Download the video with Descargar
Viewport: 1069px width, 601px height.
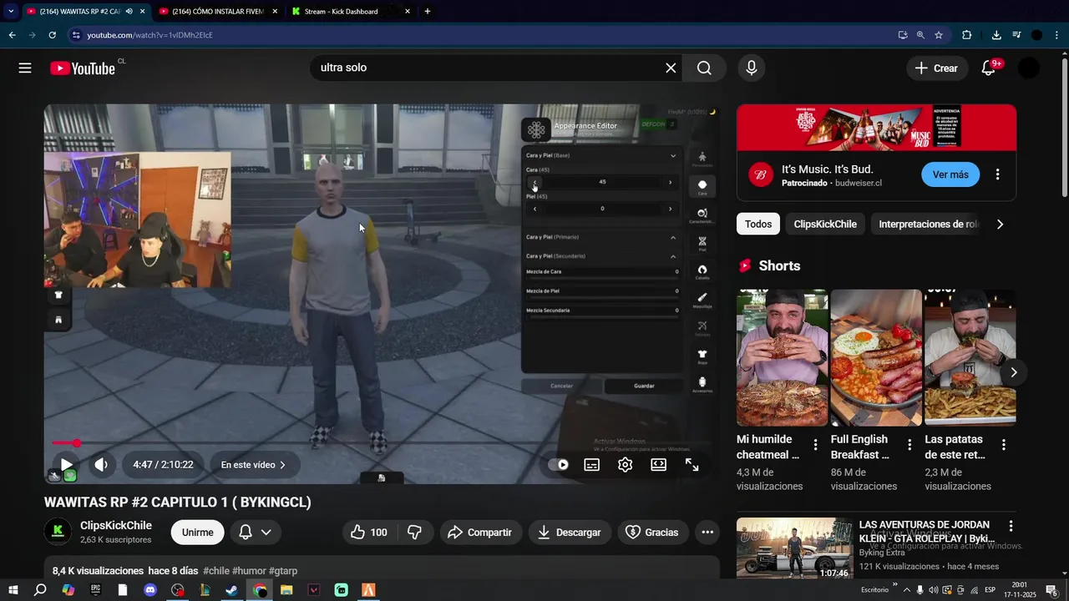[570, 533]
